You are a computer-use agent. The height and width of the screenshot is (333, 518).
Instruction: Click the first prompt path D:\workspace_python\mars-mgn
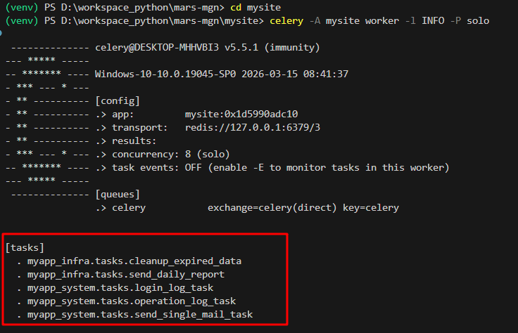[x=136, y=7]
